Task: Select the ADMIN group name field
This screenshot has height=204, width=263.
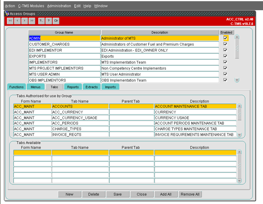Action: coord(64,38)
